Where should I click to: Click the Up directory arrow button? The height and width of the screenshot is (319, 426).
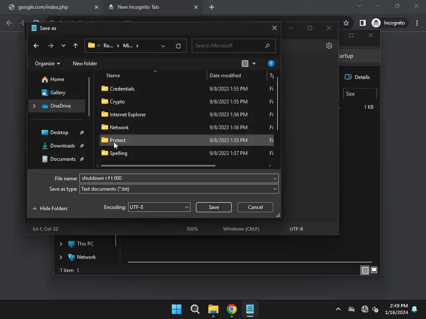tap(75, 46)
